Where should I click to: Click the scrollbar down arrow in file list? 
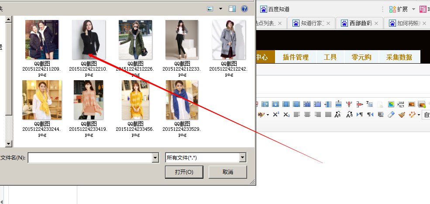(x=9, y=143)
